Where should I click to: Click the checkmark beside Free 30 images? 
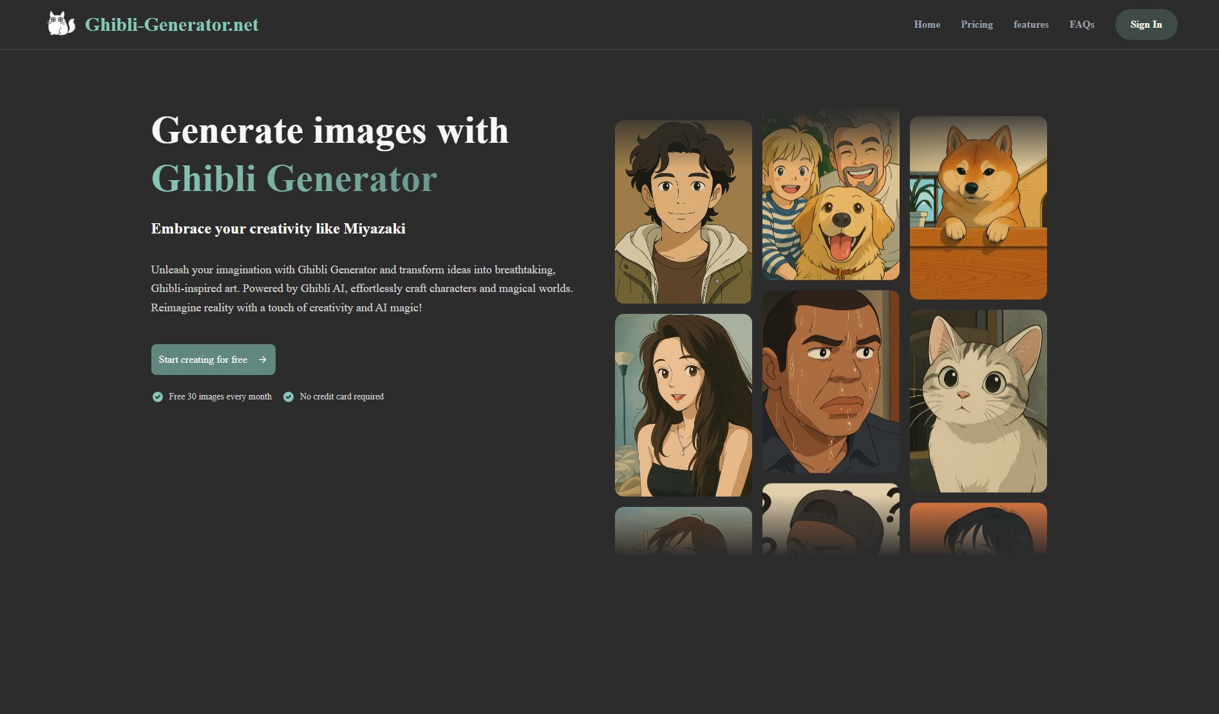tap(156, 397)
